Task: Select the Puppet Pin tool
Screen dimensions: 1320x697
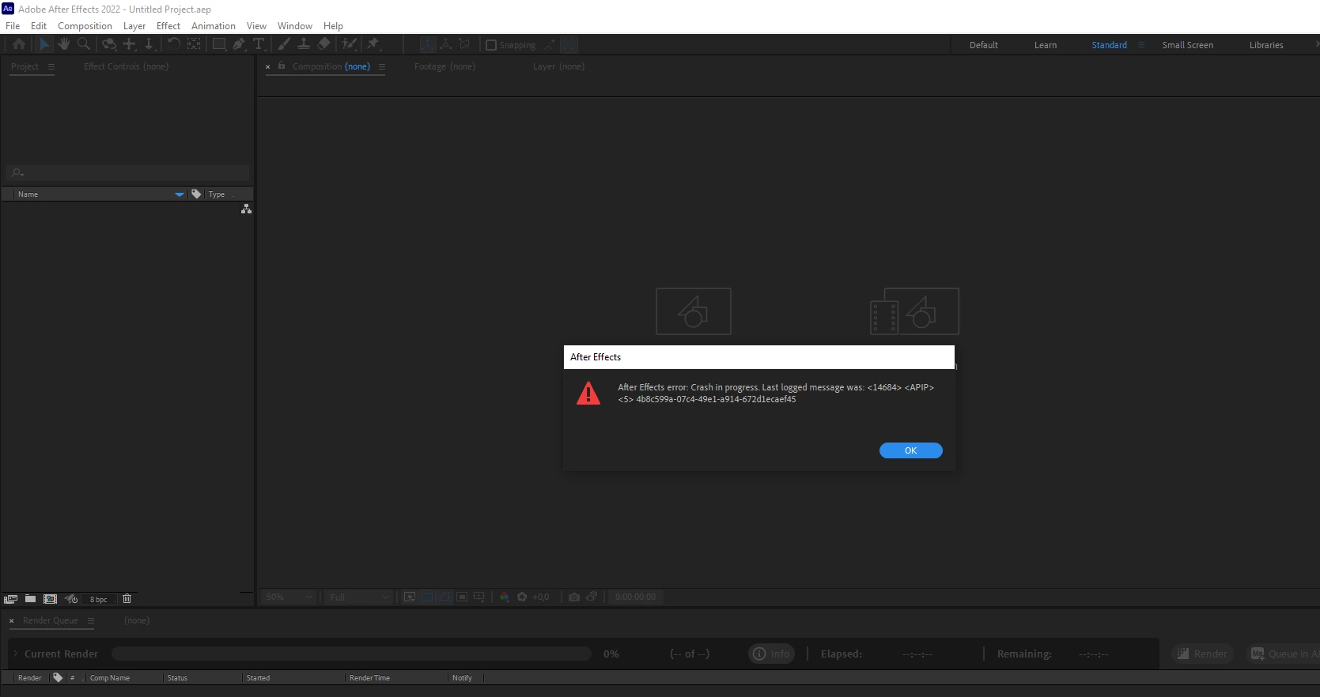Action: pos(373,44)
